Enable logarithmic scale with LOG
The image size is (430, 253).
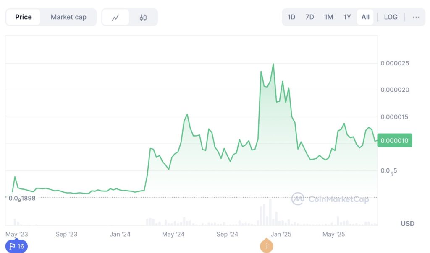(x=391, y=17)
